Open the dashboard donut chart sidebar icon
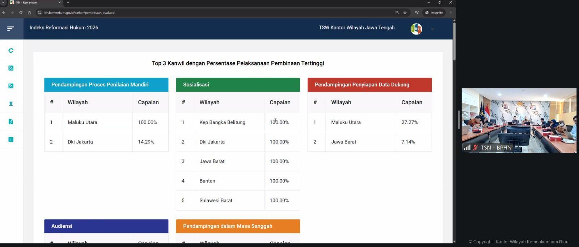579x247 pixels. tap(11, 50)
